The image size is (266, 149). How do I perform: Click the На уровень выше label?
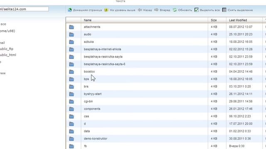coord(123,10)
